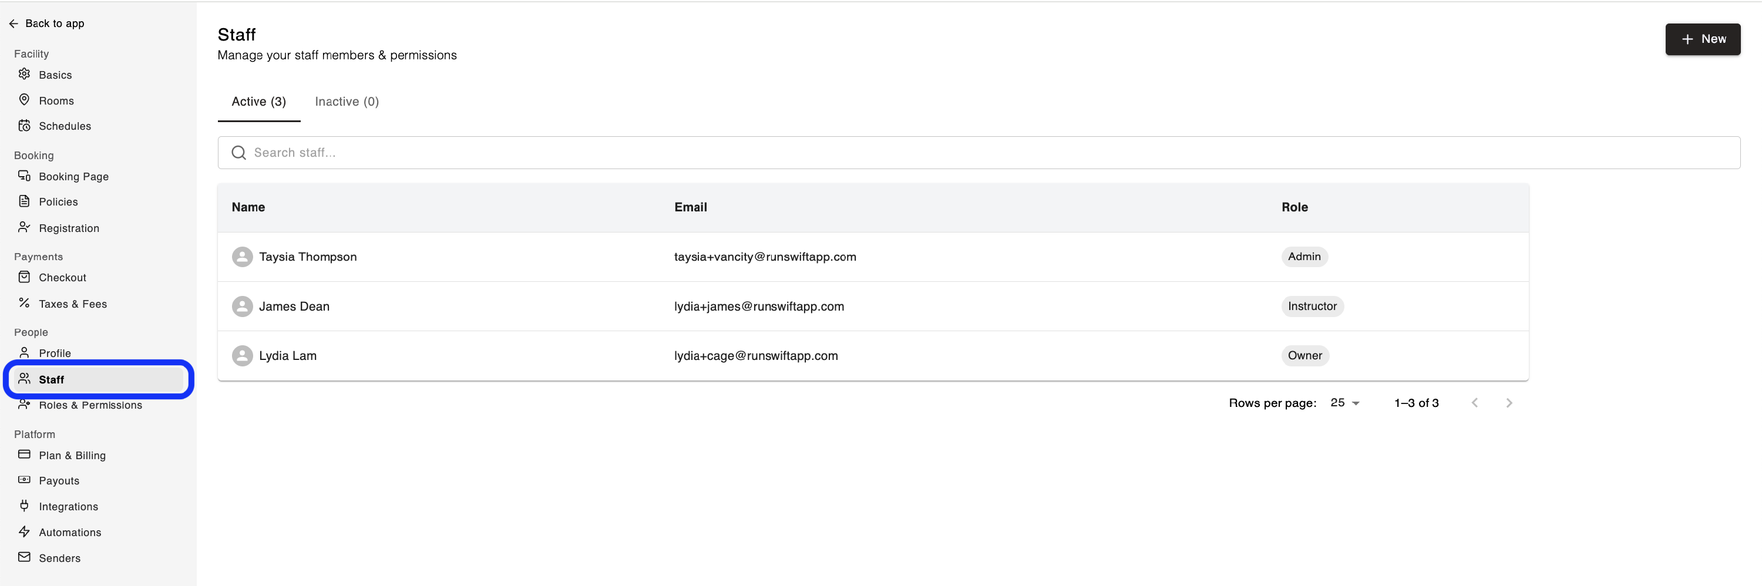Click the Roles & Permissions icon
The image size is (1762, 586).
click(25, 404)
